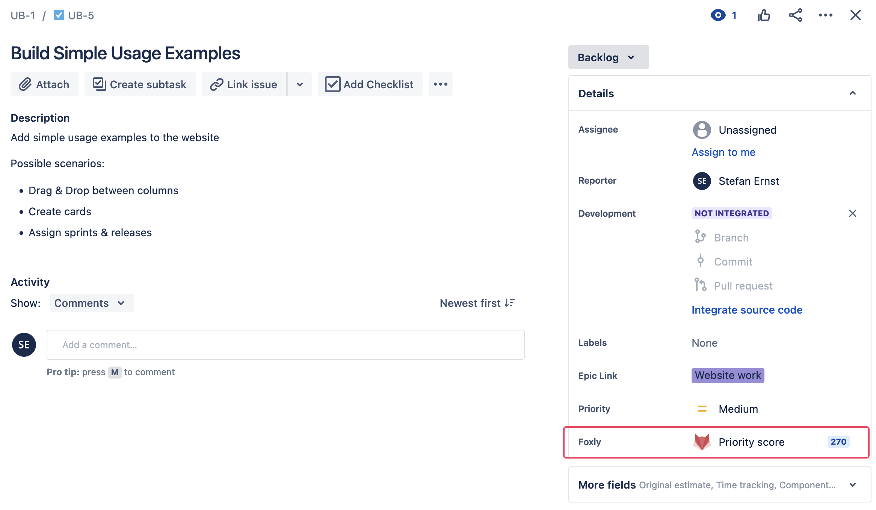Click the Assign to me link
The width and height of the screenshot is (876, 510).
(x=723, y=152)
